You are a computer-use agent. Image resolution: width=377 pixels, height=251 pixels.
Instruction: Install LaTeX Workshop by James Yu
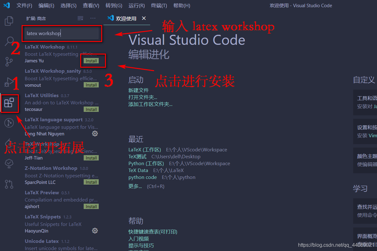(91, 61)
